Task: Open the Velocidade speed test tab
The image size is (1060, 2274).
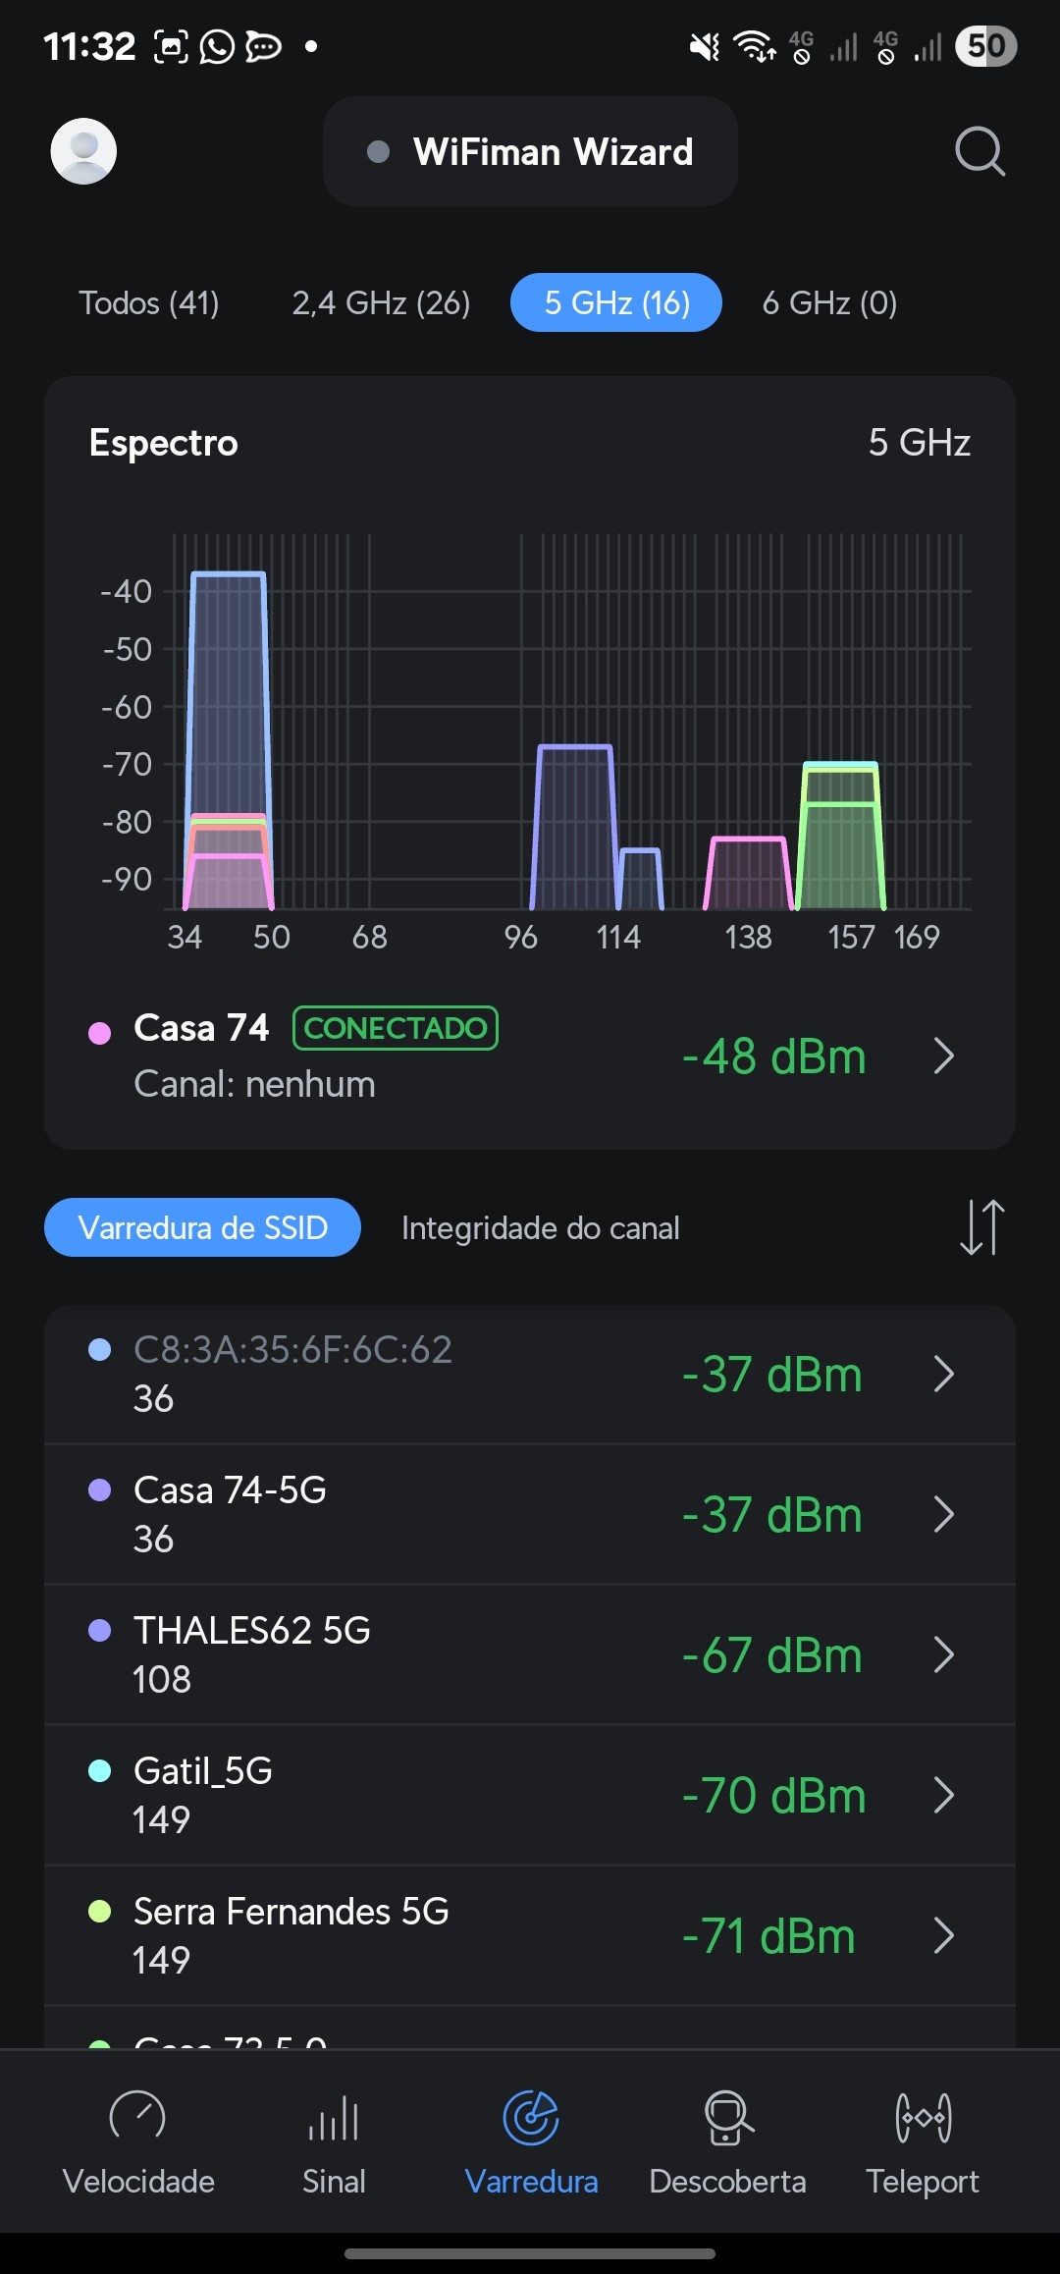Action: click(x=138, y=2140)
